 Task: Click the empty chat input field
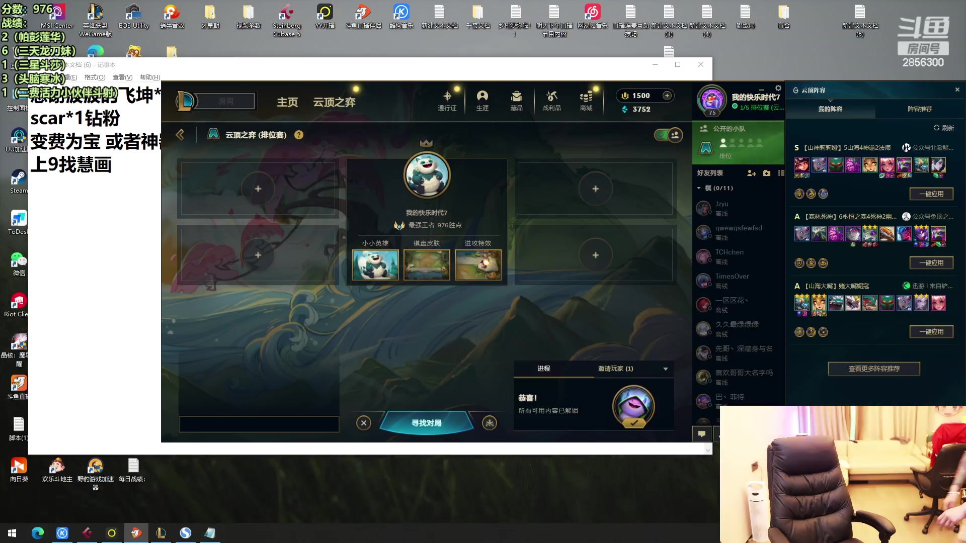tap(259, 424)
